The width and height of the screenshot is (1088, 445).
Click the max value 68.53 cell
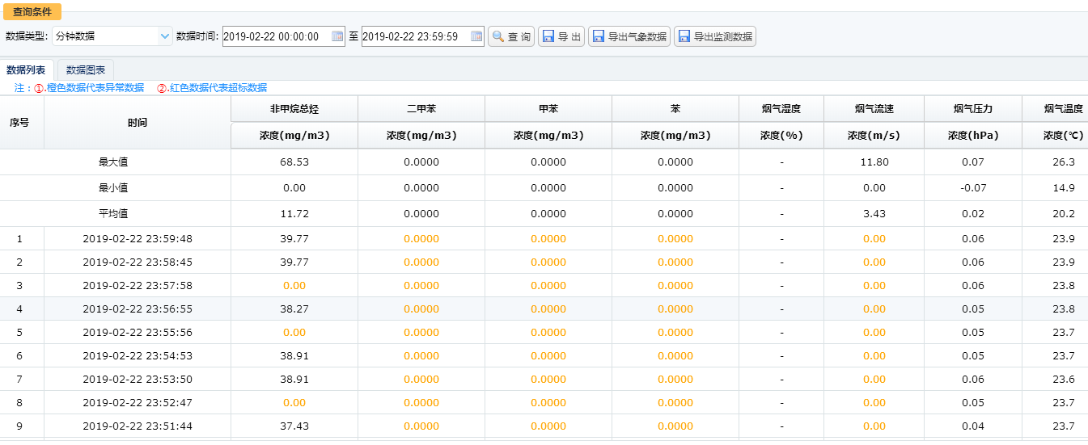point(294,162)
